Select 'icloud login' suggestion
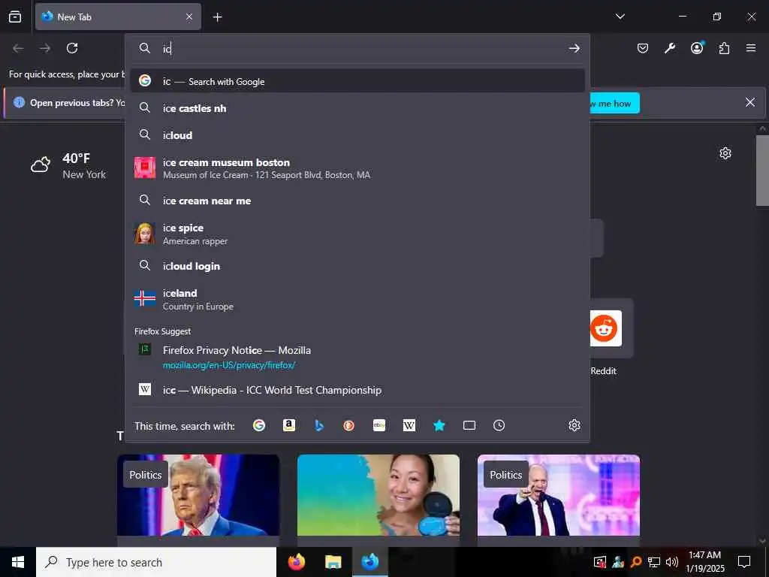Viewport: 769px width, 577px height. [357, 266]
